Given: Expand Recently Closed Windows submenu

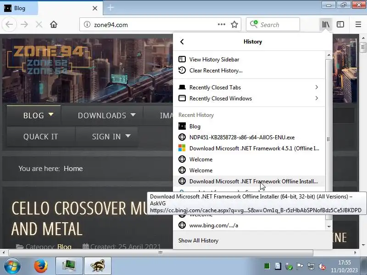Looking at the screenshot, I should tap(249, 98).
